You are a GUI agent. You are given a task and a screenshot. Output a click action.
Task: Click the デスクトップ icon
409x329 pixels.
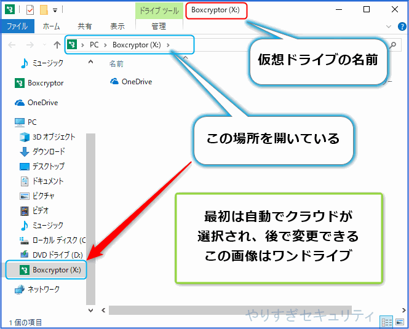coord(25,167)
